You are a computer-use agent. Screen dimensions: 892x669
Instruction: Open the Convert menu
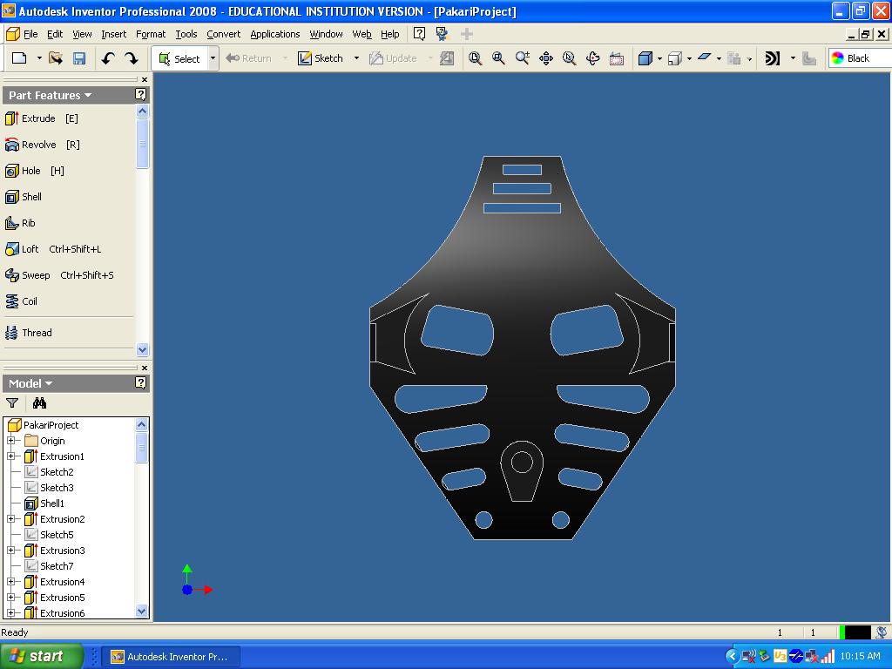point(223,34)
